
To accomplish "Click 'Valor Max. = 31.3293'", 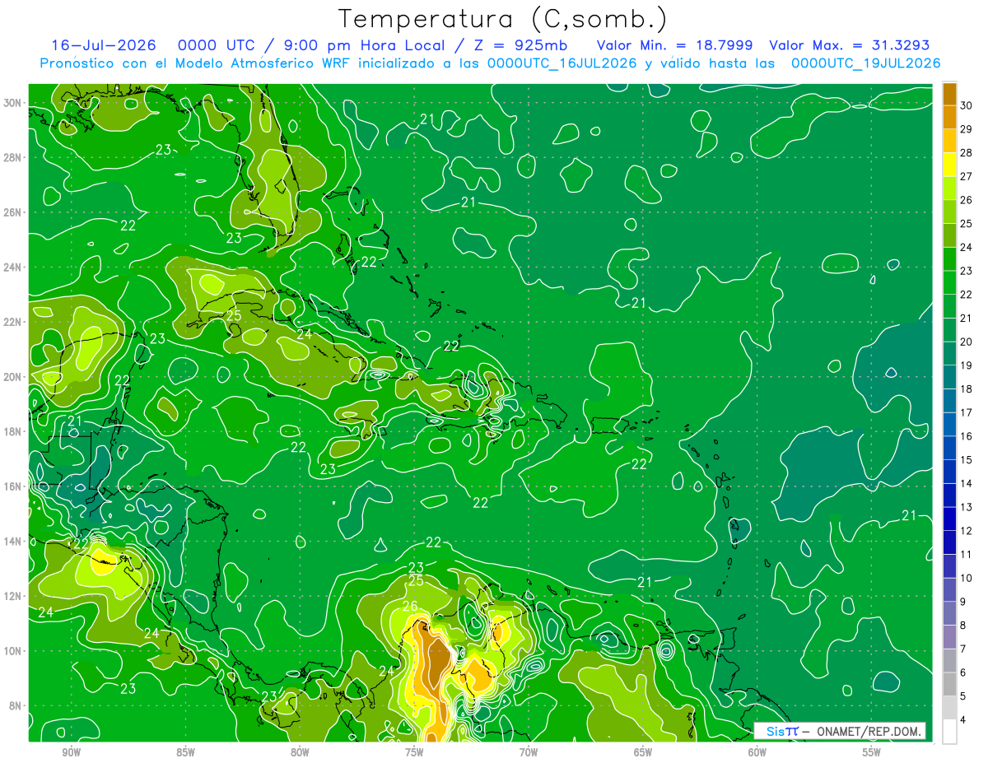I will point(849,45).
